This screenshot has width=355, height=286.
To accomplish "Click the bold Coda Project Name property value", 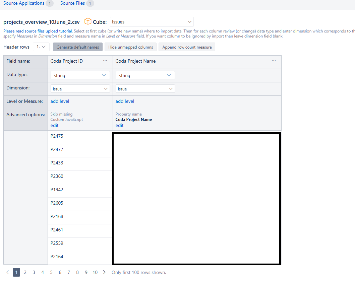I will pos(133,120).
